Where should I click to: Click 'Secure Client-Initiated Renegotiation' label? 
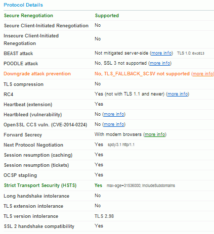click(46, 26)
